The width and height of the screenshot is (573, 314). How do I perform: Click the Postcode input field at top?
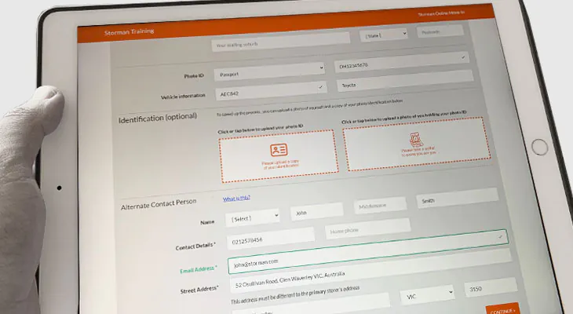440,31
